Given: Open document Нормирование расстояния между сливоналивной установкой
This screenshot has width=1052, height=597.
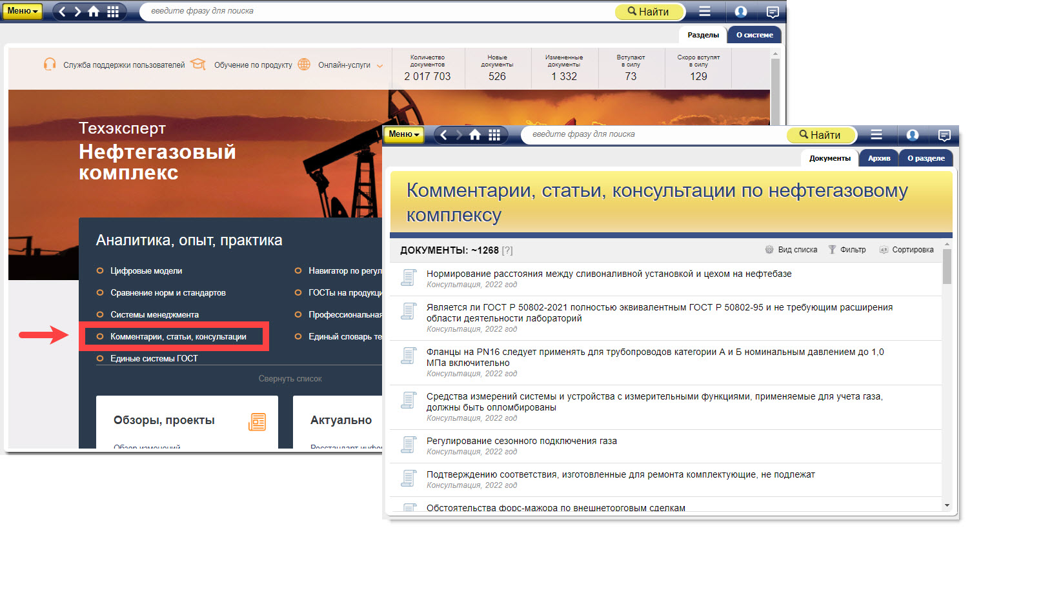Looking at the screenshot, I should click(609, 274).
